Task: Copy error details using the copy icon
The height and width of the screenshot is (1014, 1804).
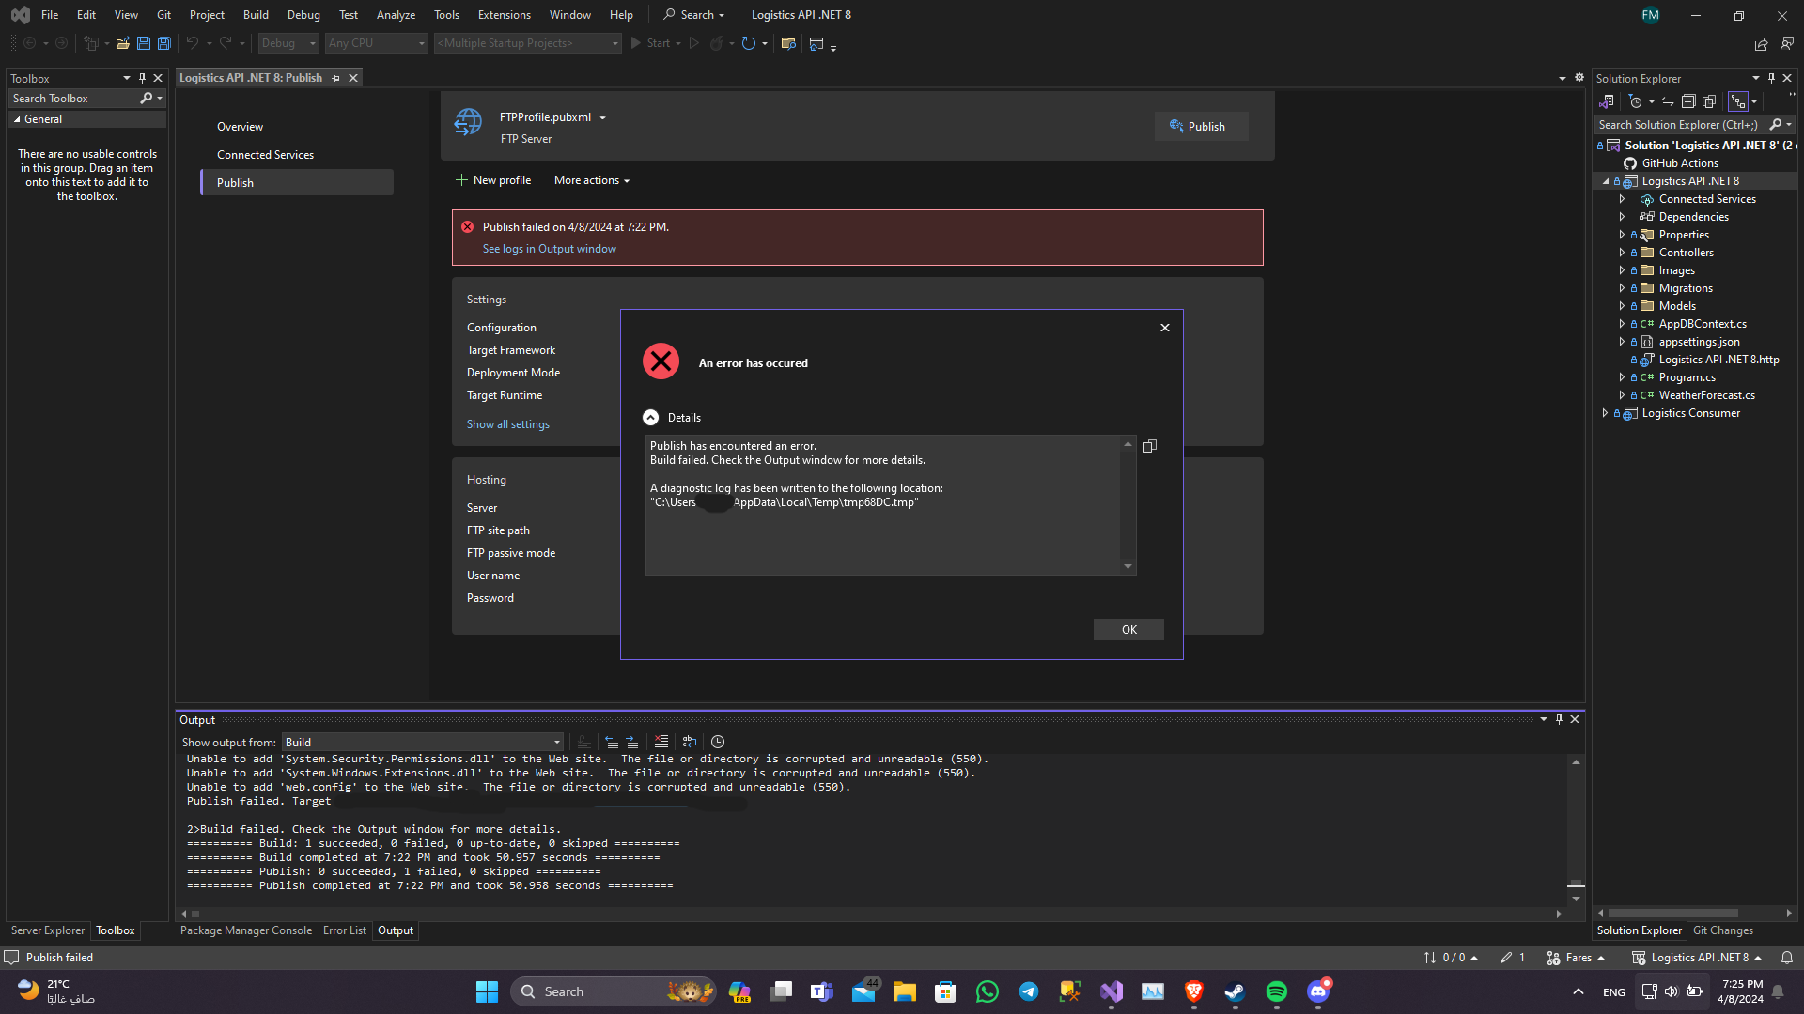Action: coord(1149,447)
